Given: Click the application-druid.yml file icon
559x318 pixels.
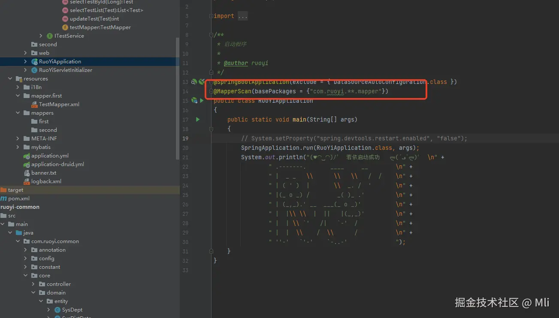Looking at the screenshot, I should point(27,164).
